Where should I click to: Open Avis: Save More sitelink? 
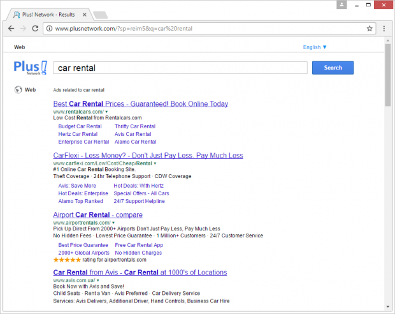(x=77, y=186)
